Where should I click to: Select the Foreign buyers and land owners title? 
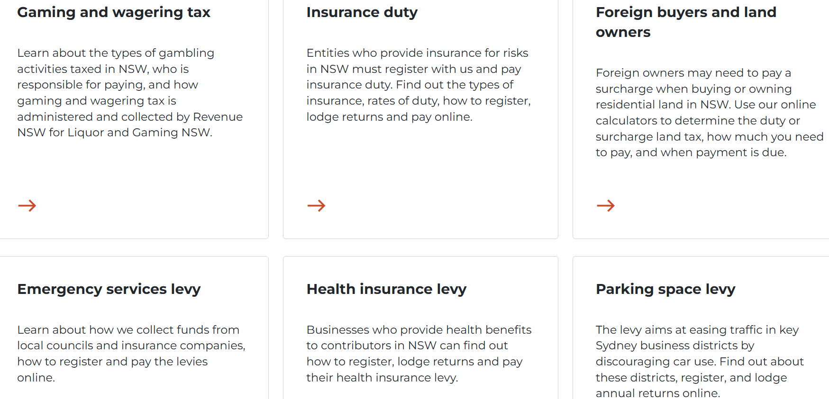click(x=685, y=22)
